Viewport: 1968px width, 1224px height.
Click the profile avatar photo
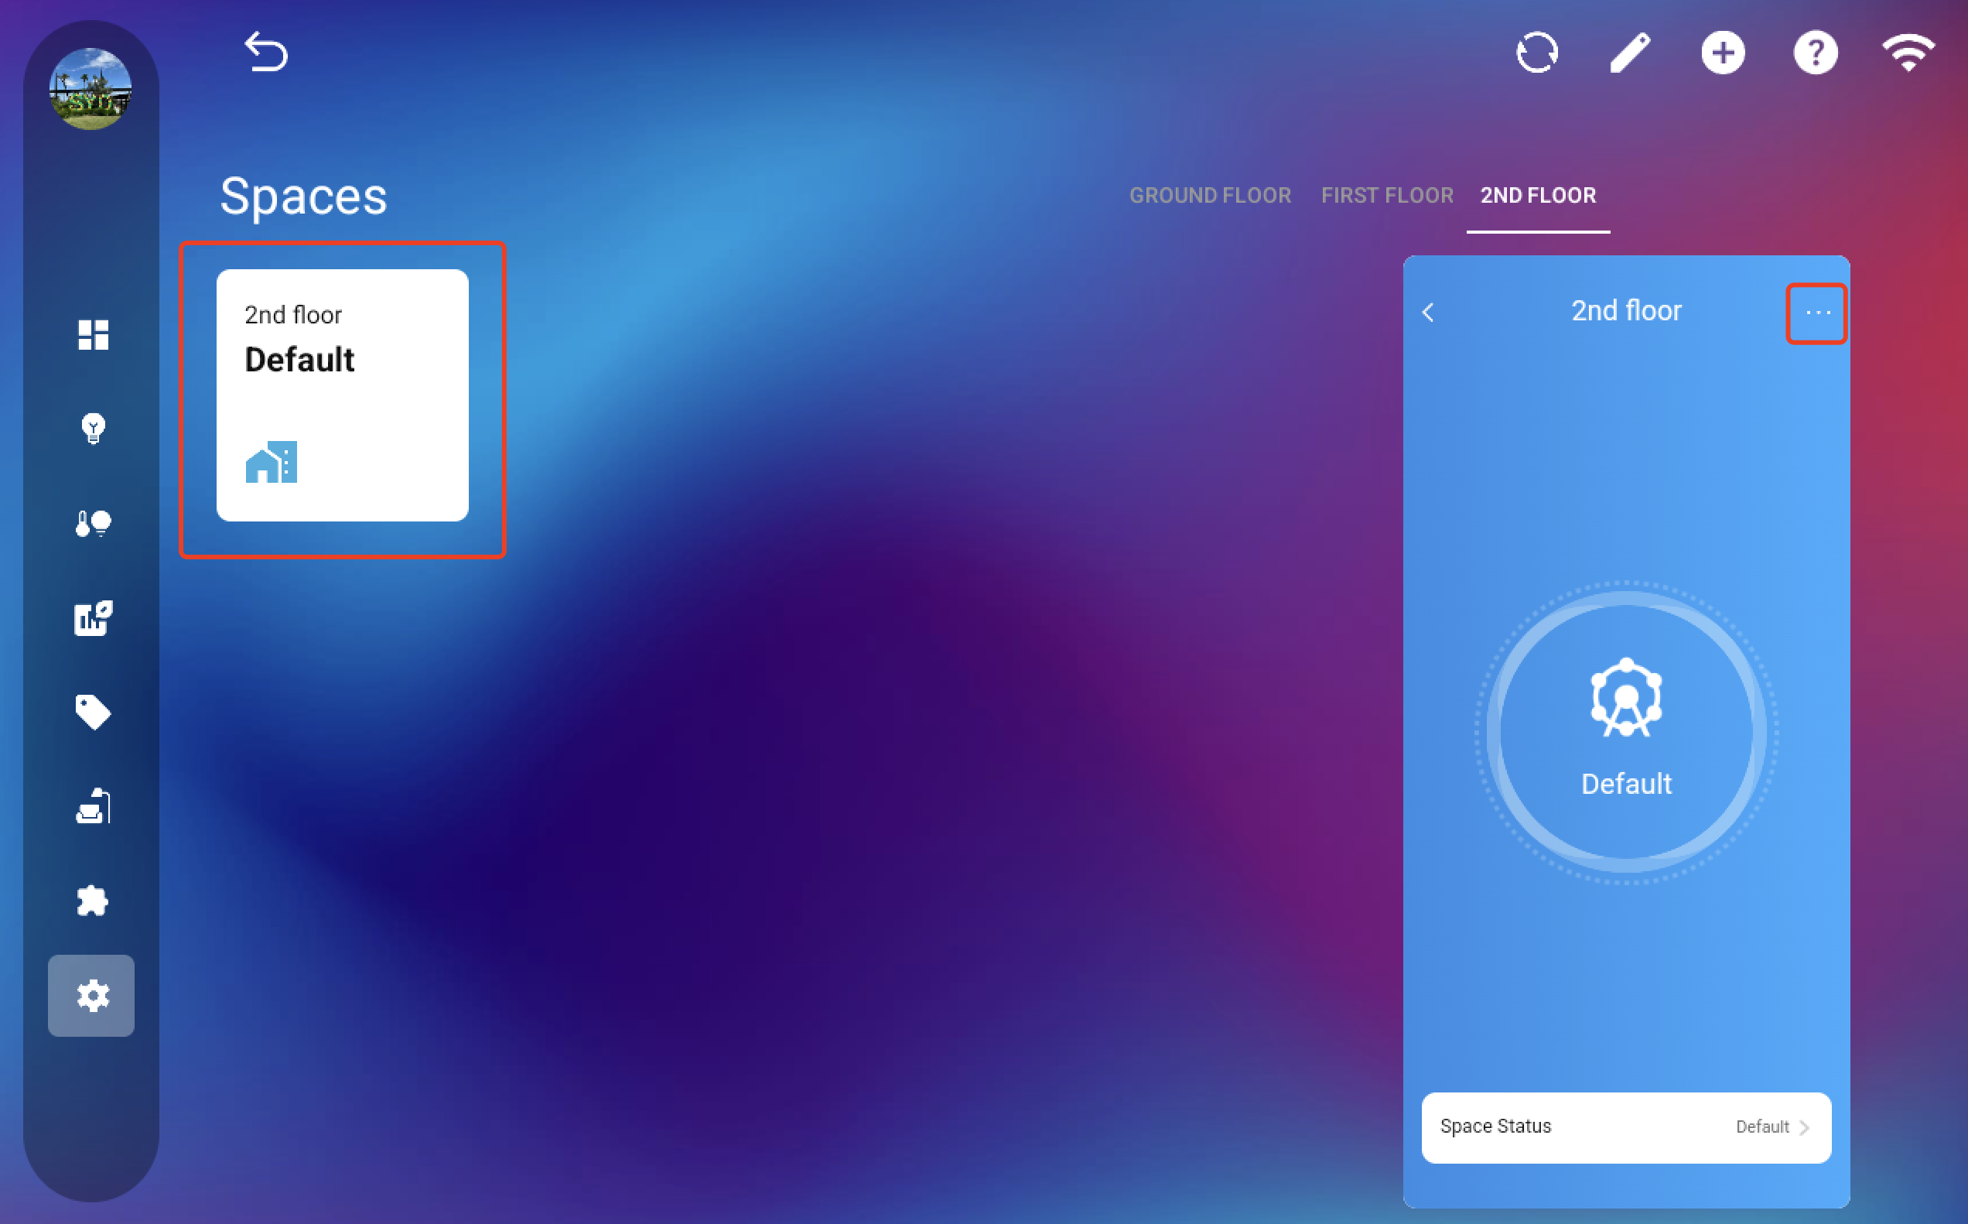click(91, 88)
